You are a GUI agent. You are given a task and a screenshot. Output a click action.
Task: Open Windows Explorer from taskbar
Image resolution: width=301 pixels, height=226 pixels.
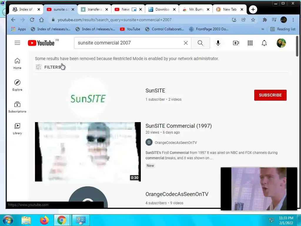26,220
